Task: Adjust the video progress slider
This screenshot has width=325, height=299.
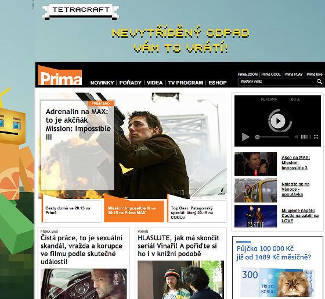Action: coord(272,137)
